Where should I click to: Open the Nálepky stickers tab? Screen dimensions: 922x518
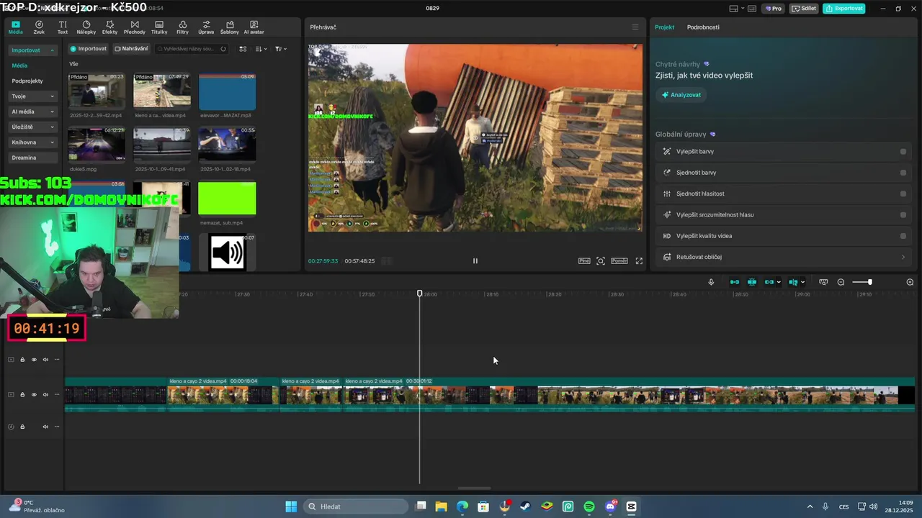click(86, 27)
